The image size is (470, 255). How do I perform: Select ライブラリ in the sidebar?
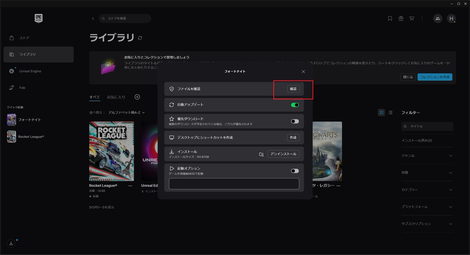[x=38, y=54]
